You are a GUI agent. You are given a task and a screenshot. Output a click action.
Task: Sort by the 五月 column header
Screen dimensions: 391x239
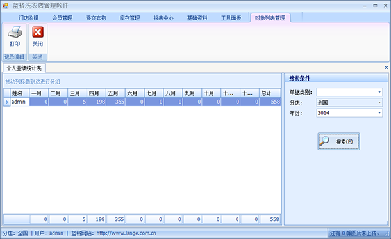click(116, 93)
